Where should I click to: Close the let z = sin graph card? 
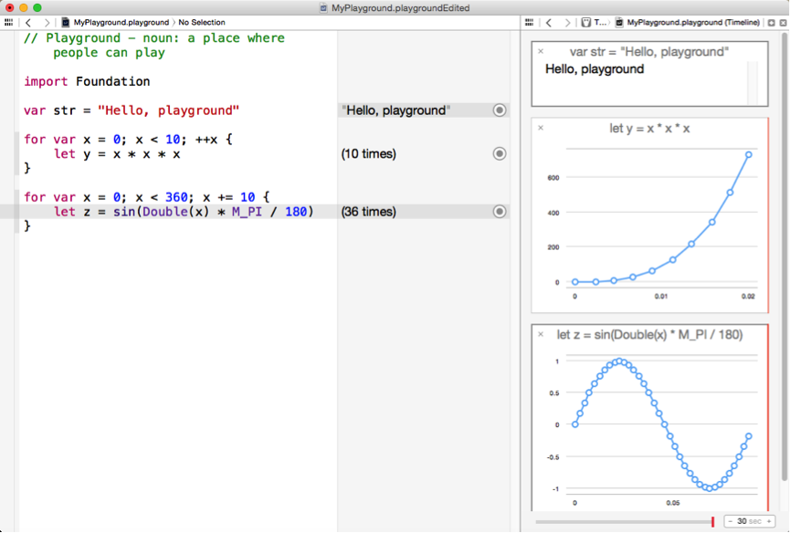point(541,334)
